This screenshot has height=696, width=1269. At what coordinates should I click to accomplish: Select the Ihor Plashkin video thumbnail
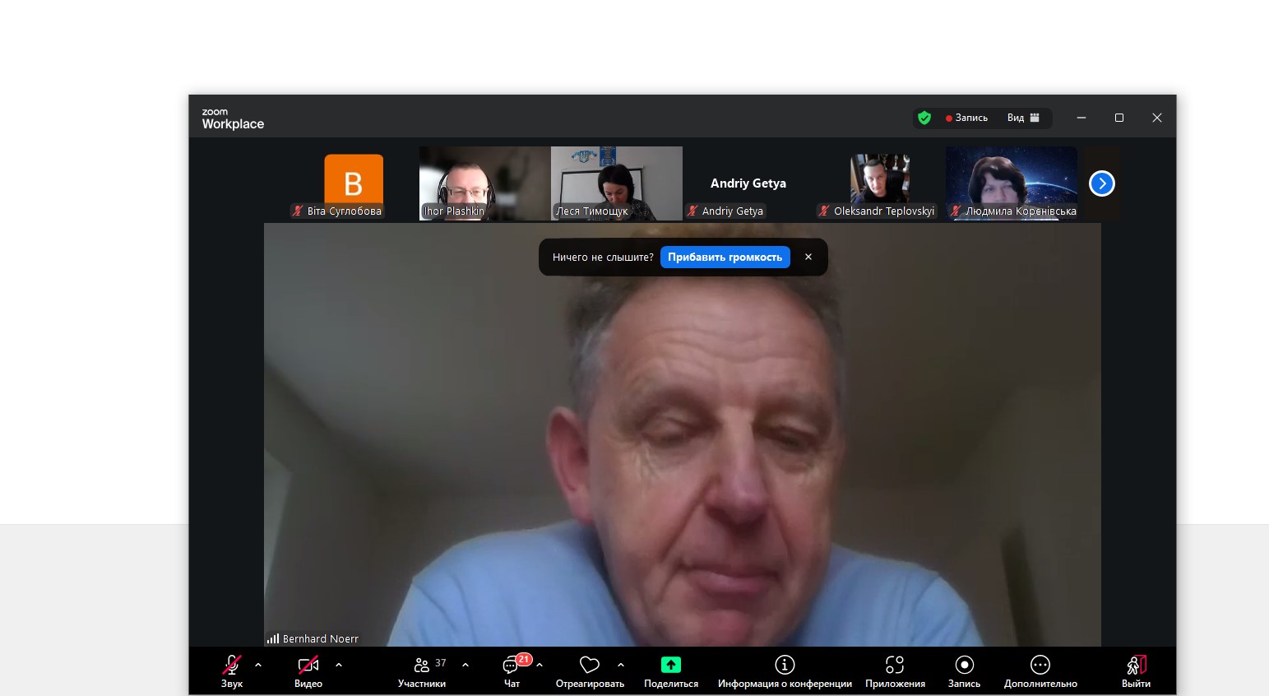[484, 183]
